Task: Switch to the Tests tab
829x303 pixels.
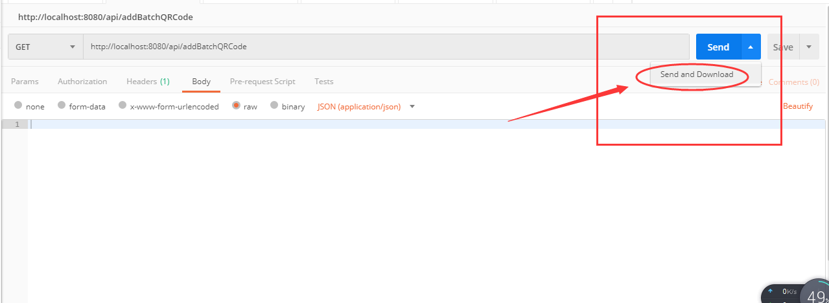Action: pyautogui.click(x=324, y=82)
